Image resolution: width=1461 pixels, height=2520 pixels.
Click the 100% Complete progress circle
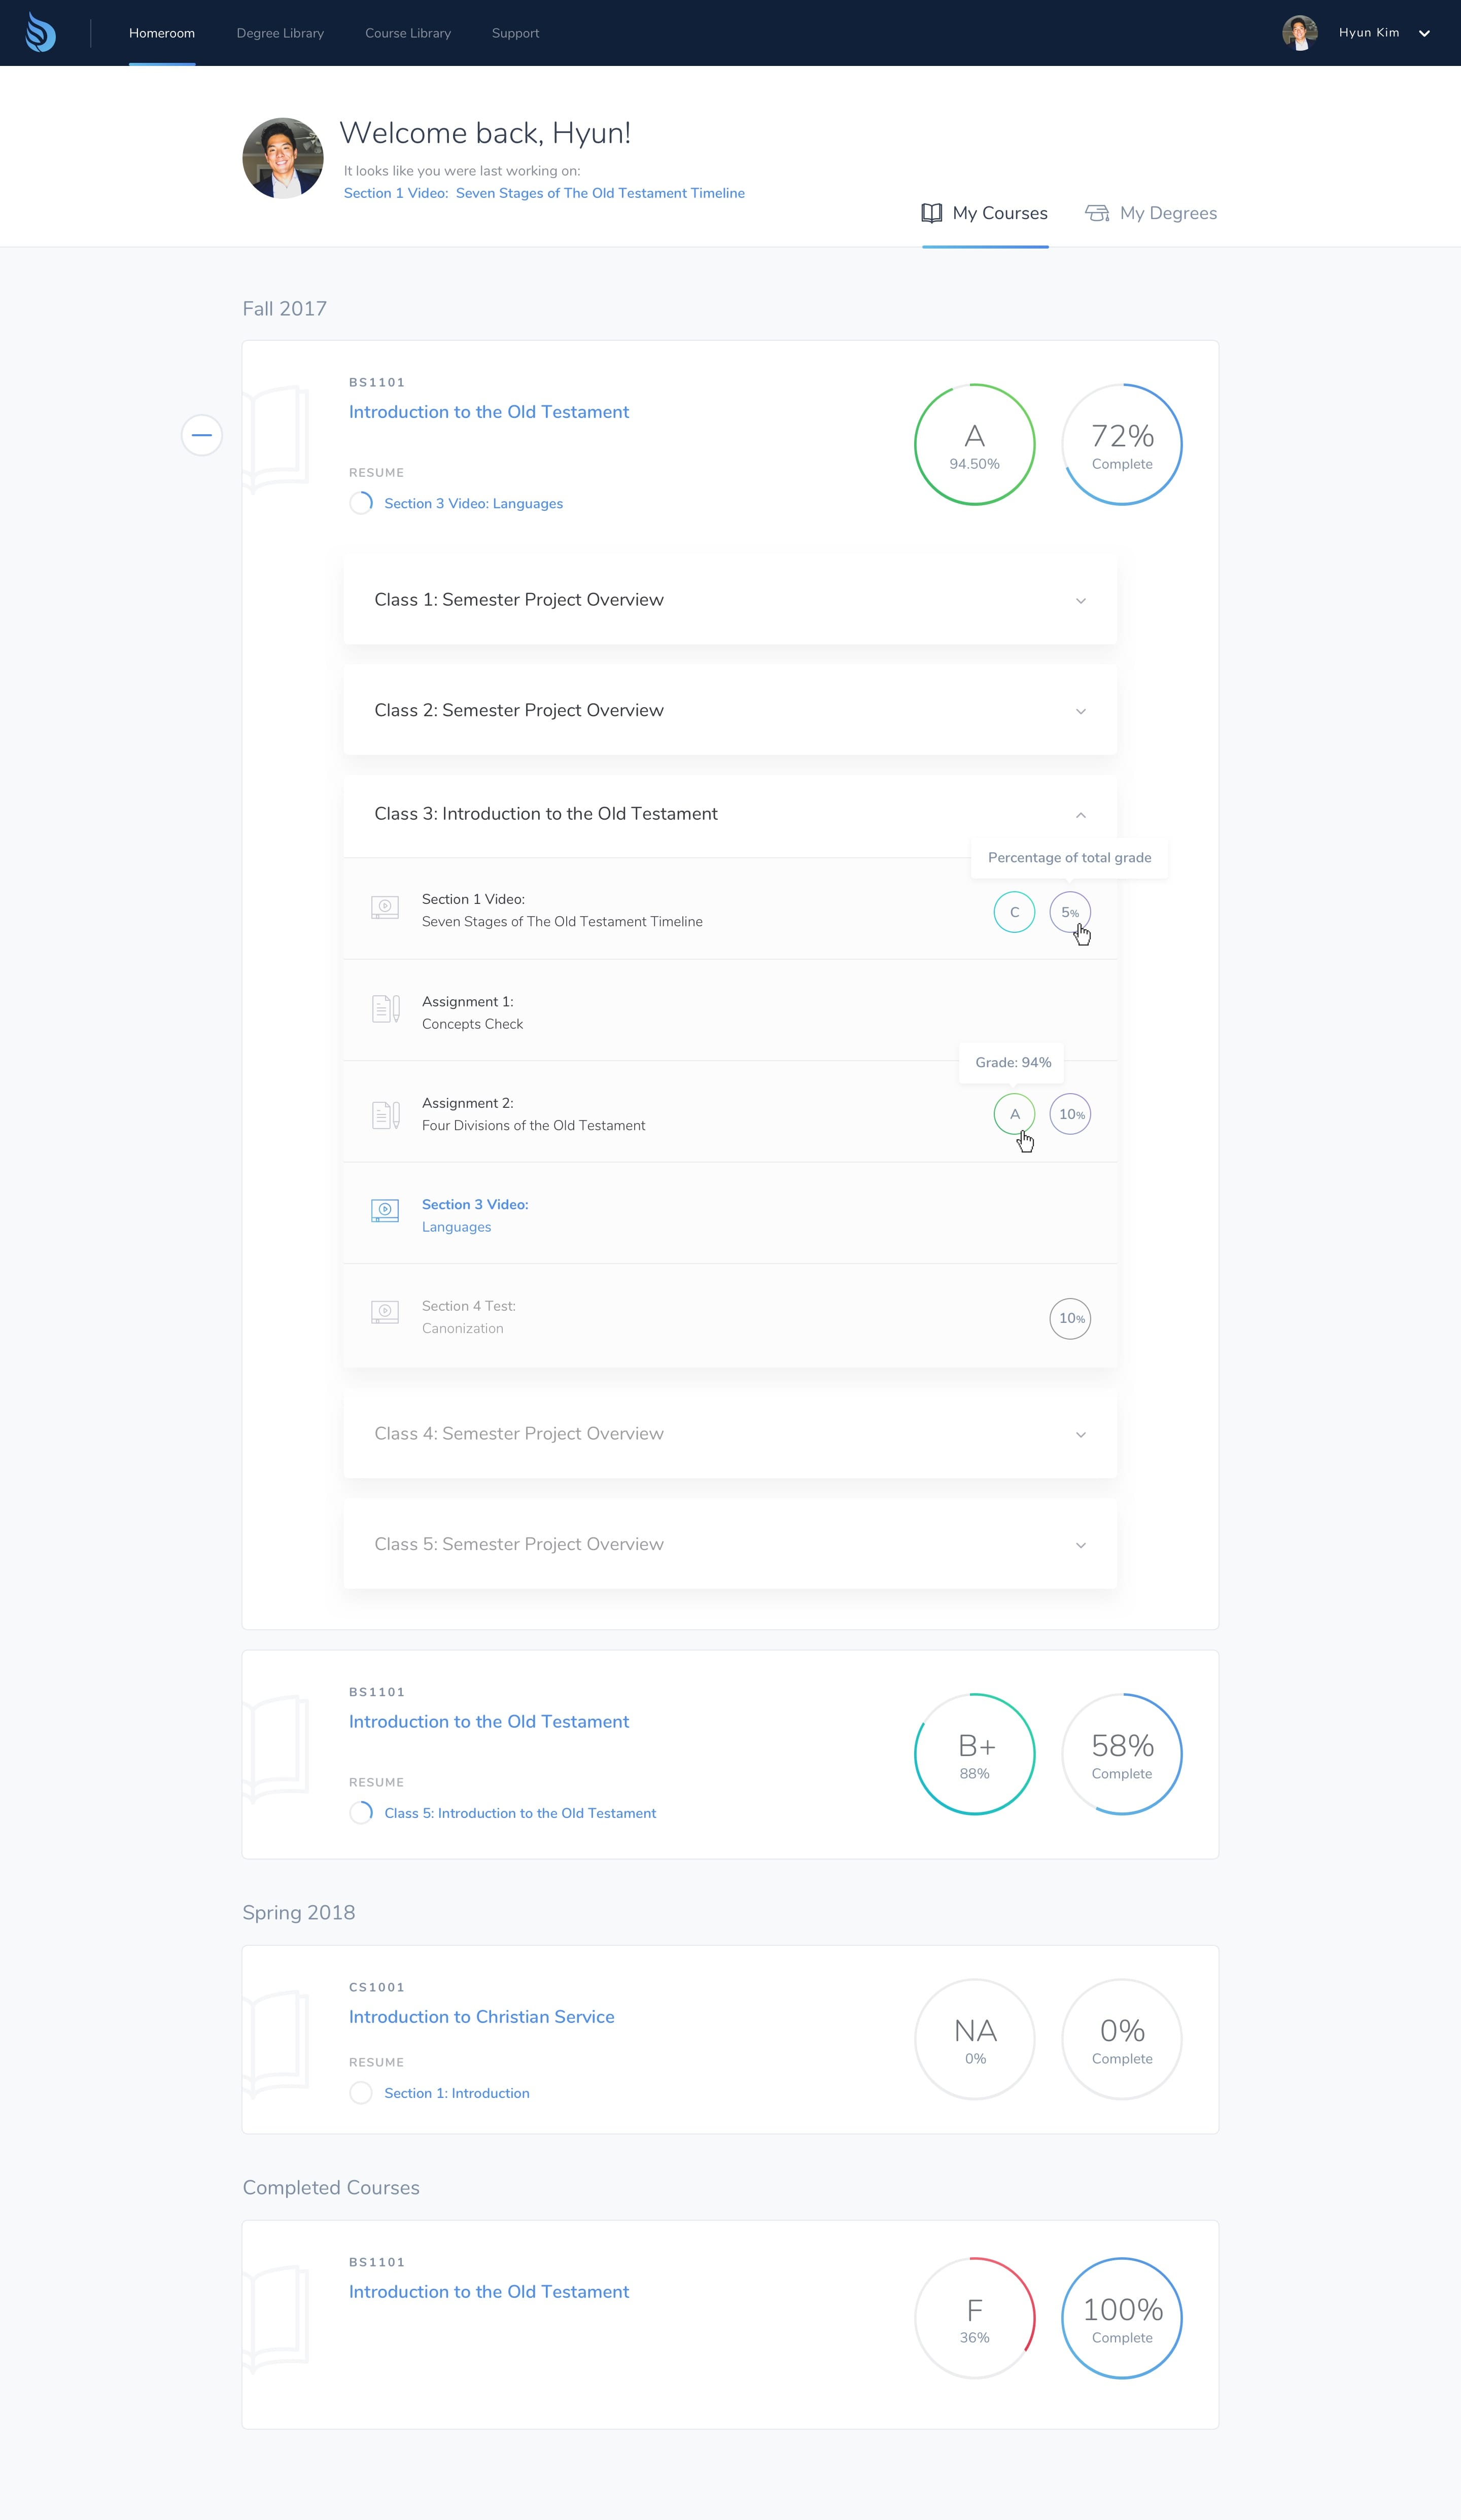(1122, 2318)
